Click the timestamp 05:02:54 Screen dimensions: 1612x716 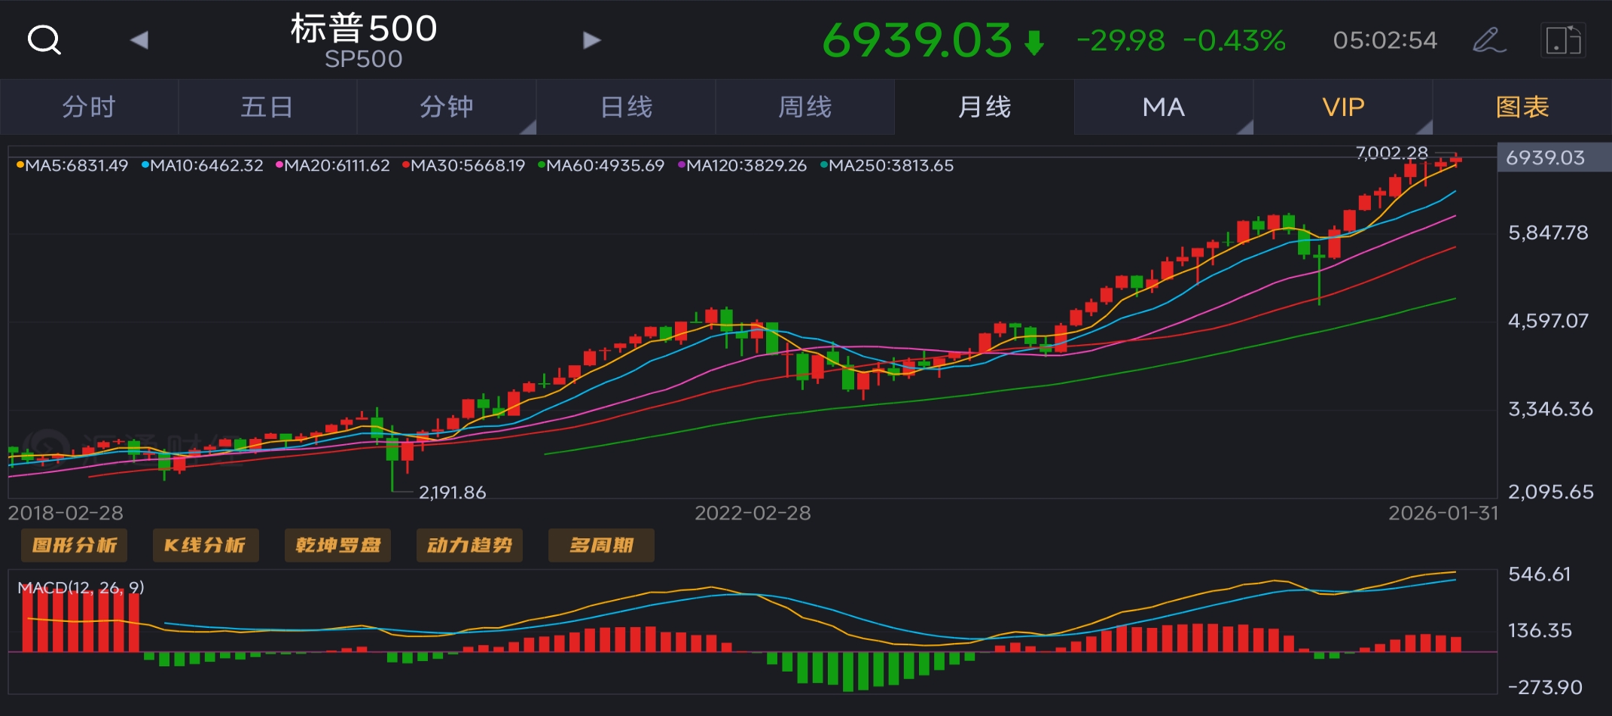pyautogui.click(x=1385, y=41)
